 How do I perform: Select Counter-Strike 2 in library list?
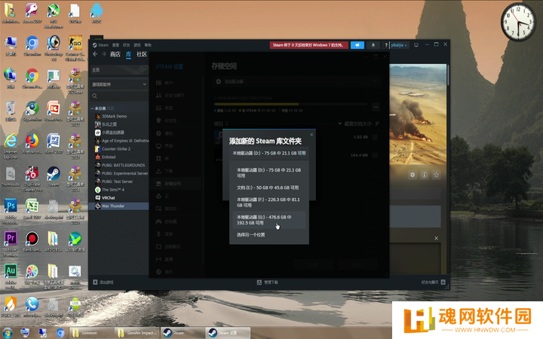pos(116,148)
